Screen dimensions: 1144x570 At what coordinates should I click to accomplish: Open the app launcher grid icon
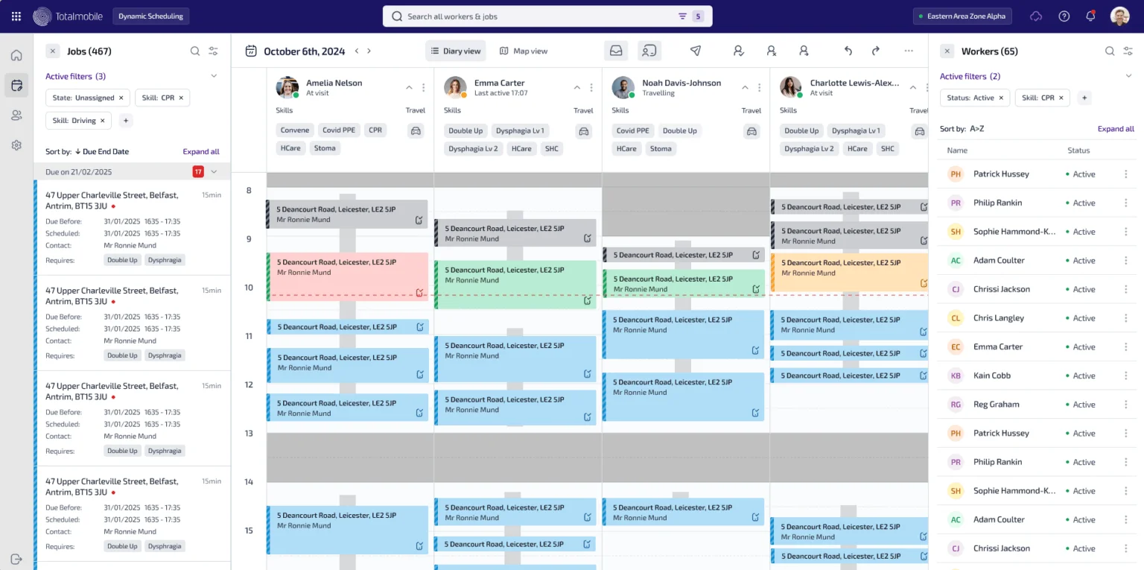click(x=16, y=16)
